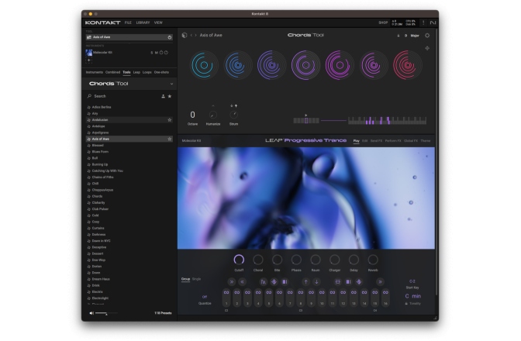This screenshot has height=341, width=521.
Task: Open the Send FX tab
Action: (x=376, y=141)
